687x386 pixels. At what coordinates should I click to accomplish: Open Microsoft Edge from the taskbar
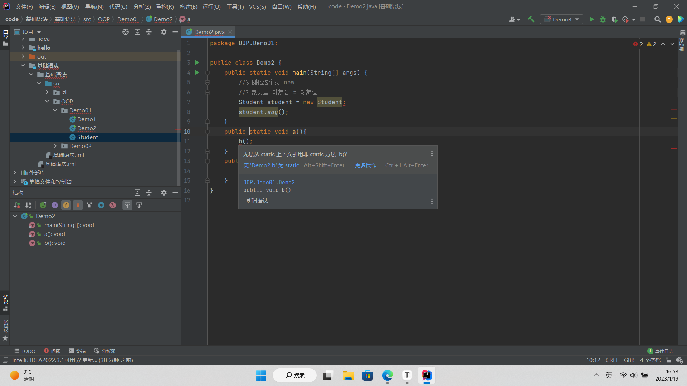pyautogui.click(x=387, y=375)
